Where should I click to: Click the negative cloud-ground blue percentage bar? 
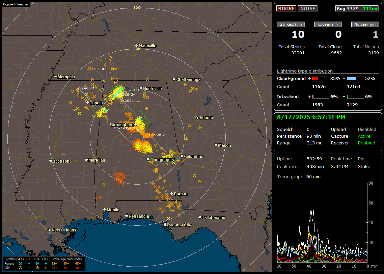click(x=355, y=79)
